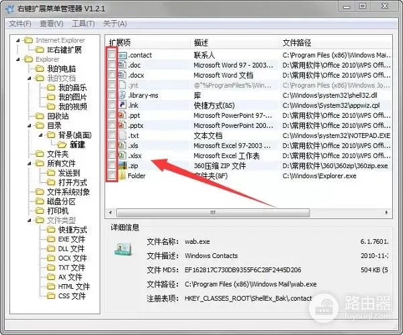Click the .ppt PowerPoint icon
This screenshot has width=403, height=335.
[x=122, y=115]
